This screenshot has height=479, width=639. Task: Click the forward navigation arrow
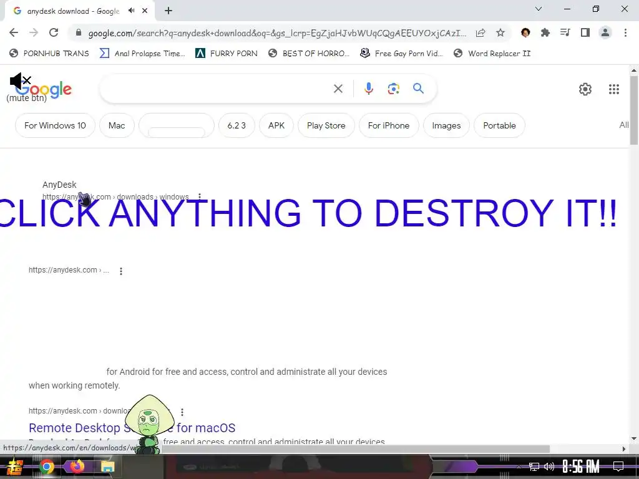34,32
